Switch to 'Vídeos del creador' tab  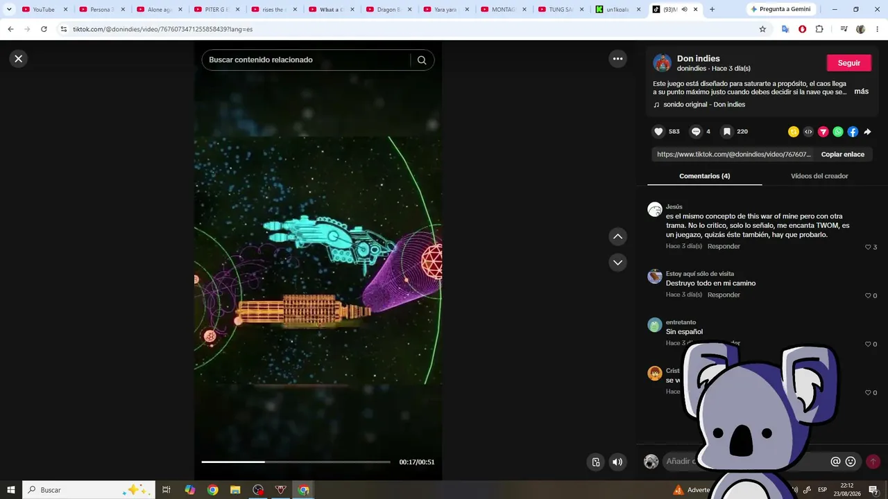click(x=819, y=176)
